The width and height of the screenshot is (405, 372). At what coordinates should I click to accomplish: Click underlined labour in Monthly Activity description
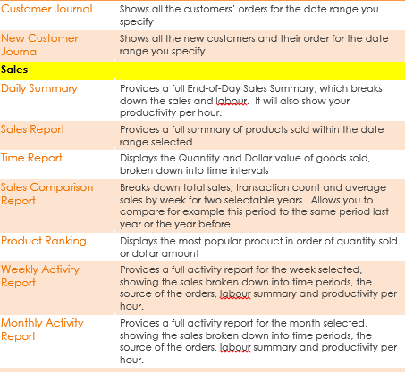click(x=235, y=348)
